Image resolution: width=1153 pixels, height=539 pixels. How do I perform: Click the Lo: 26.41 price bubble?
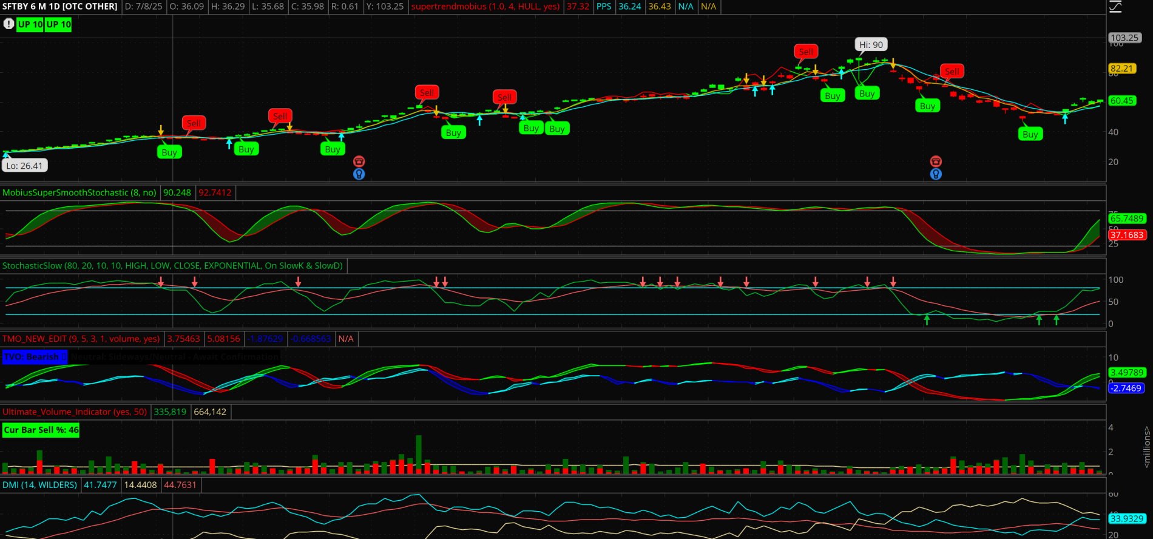tap(25, 166)
